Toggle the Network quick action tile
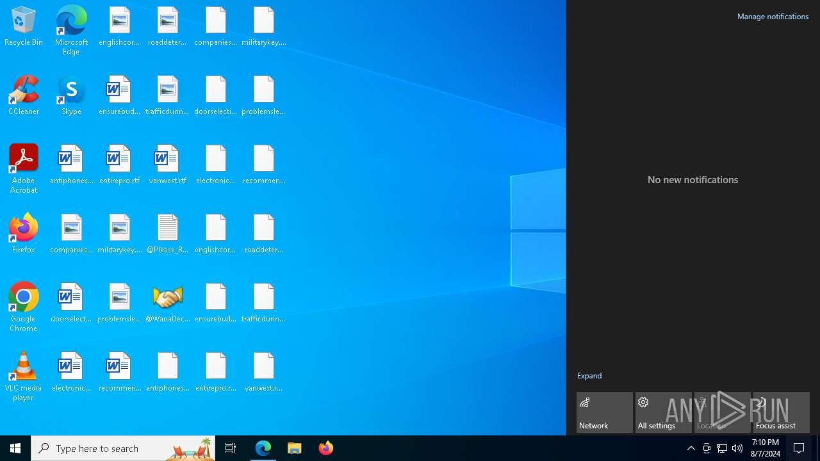 [604, 412]
